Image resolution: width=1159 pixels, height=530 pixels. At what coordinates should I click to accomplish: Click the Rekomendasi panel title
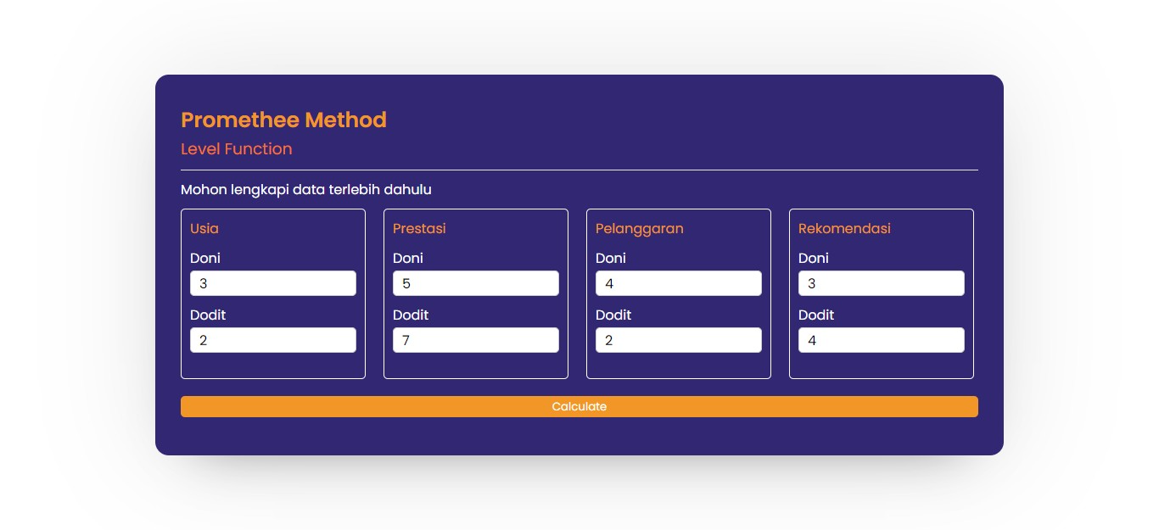click(844, 228)
